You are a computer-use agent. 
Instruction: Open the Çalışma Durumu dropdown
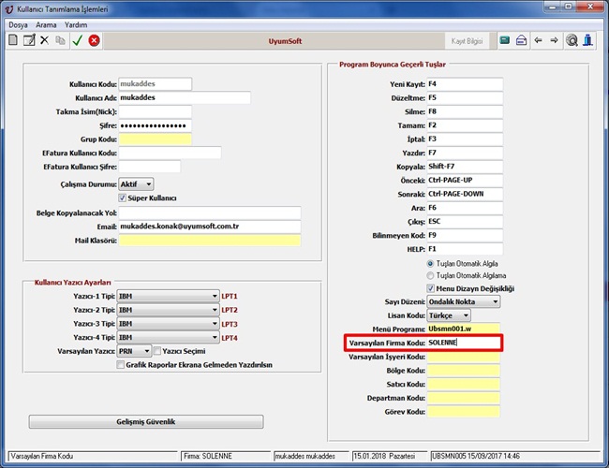[136, 184]
